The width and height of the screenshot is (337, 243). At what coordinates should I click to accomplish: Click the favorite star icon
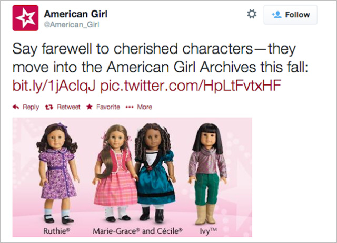(89, 107)
